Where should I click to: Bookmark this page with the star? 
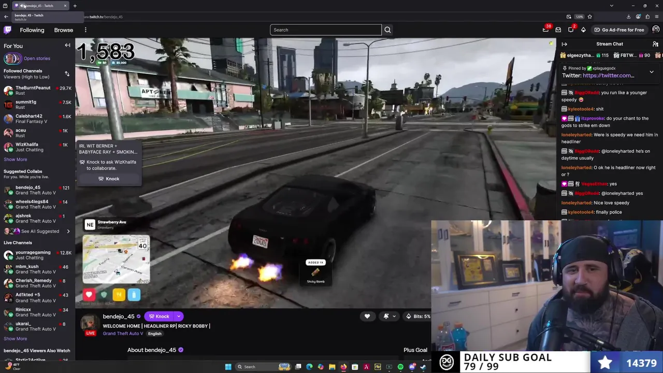click(589, 17)
